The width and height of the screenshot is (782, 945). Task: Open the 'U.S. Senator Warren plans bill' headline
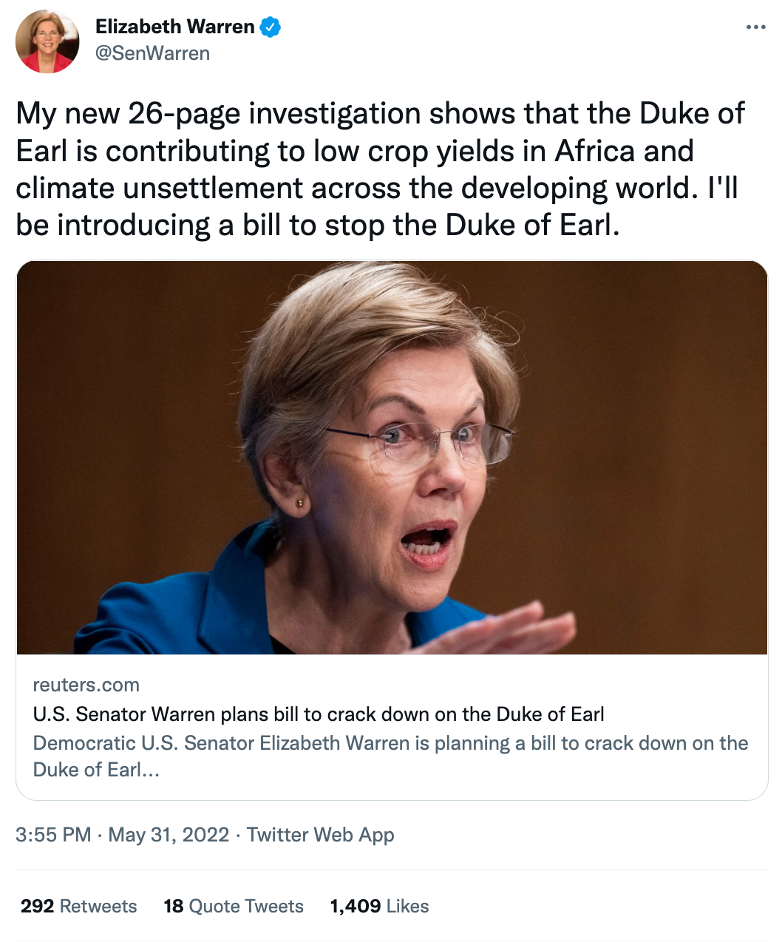click(319, 714)
